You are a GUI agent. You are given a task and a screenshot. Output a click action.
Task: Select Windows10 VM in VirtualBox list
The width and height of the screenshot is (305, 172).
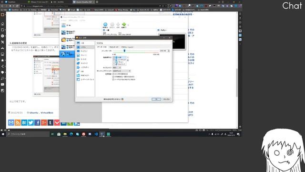(67, 47)
